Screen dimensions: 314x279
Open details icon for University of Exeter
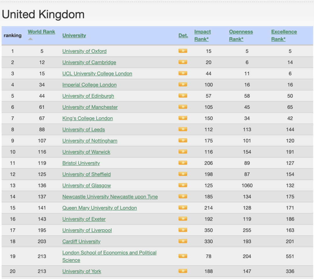click(x=183, y=219)
